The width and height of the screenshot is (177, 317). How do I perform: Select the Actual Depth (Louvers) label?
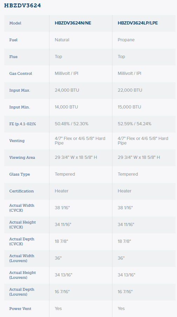[x=22, y=292]
